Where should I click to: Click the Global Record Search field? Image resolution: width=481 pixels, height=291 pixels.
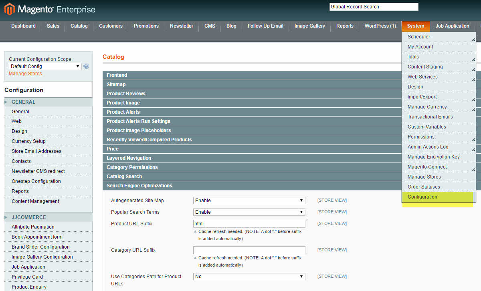[x=373, y=6]
